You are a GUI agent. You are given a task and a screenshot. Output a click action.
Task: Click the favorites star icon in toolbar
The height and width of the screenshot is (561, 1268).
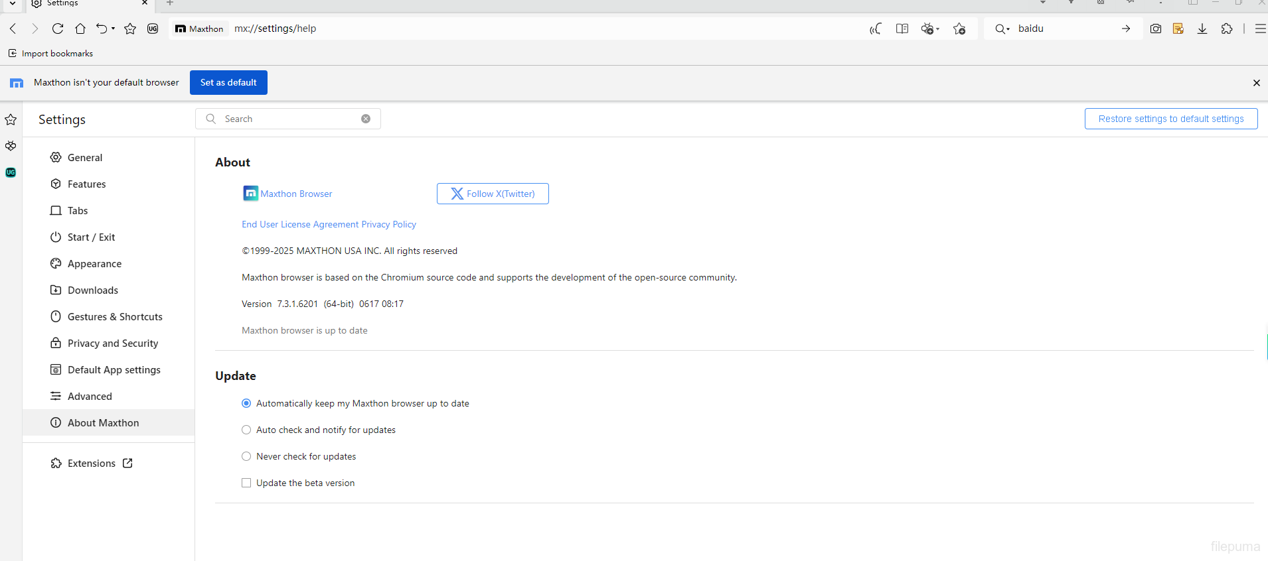(130, 29)
